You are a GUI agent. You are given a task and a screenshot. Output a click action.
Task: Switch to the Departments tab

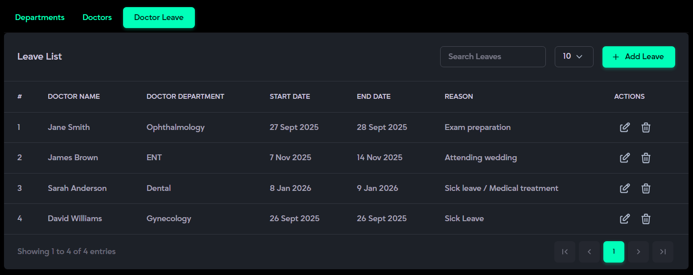point(40,17)
